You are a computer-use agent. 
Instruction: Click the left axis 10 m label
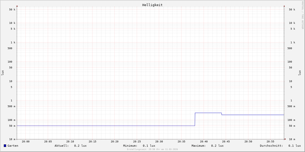(x=12, y=139)
